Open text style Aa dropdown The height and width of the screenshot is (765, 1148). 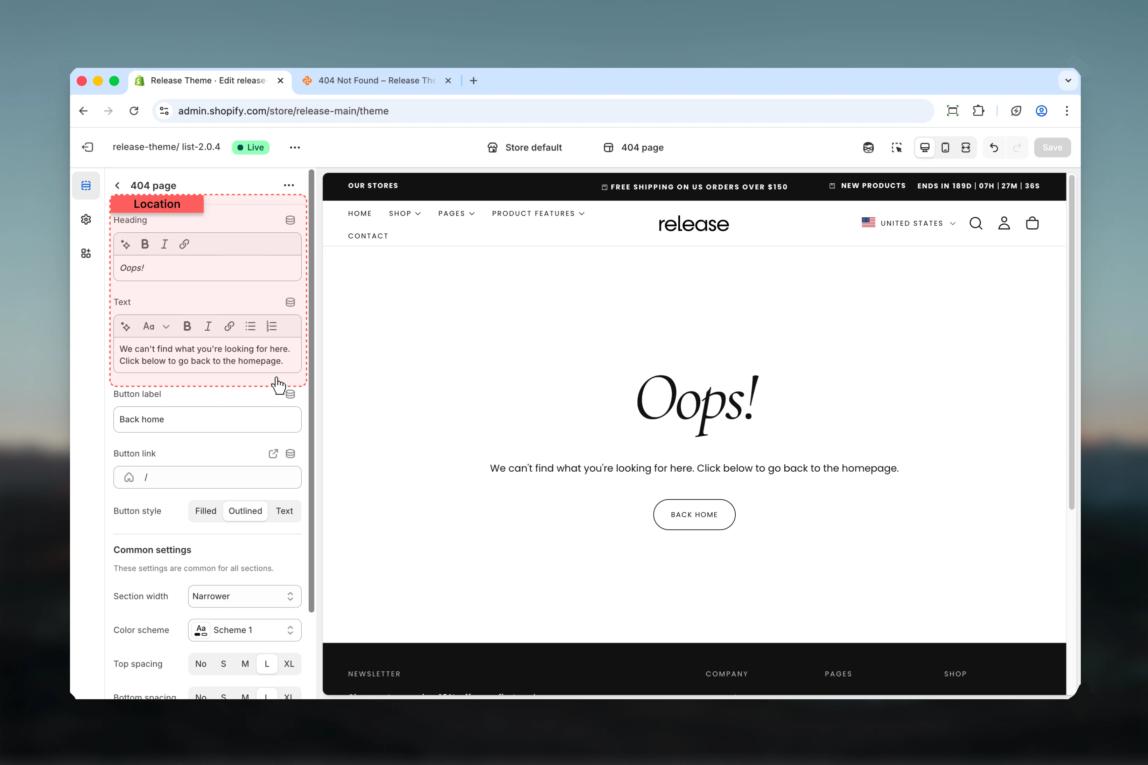156,327
